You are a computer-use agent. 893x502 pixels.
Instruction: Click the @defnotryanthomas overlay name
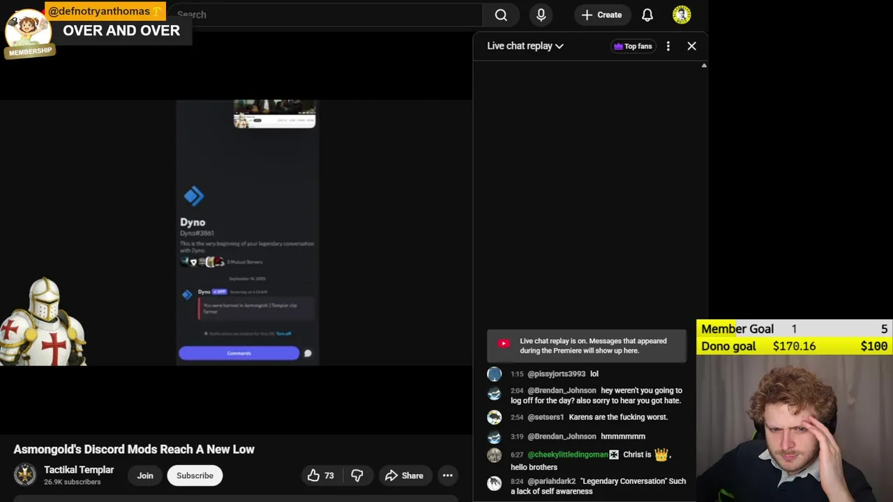pyautogui.click(x=99, y=11)
